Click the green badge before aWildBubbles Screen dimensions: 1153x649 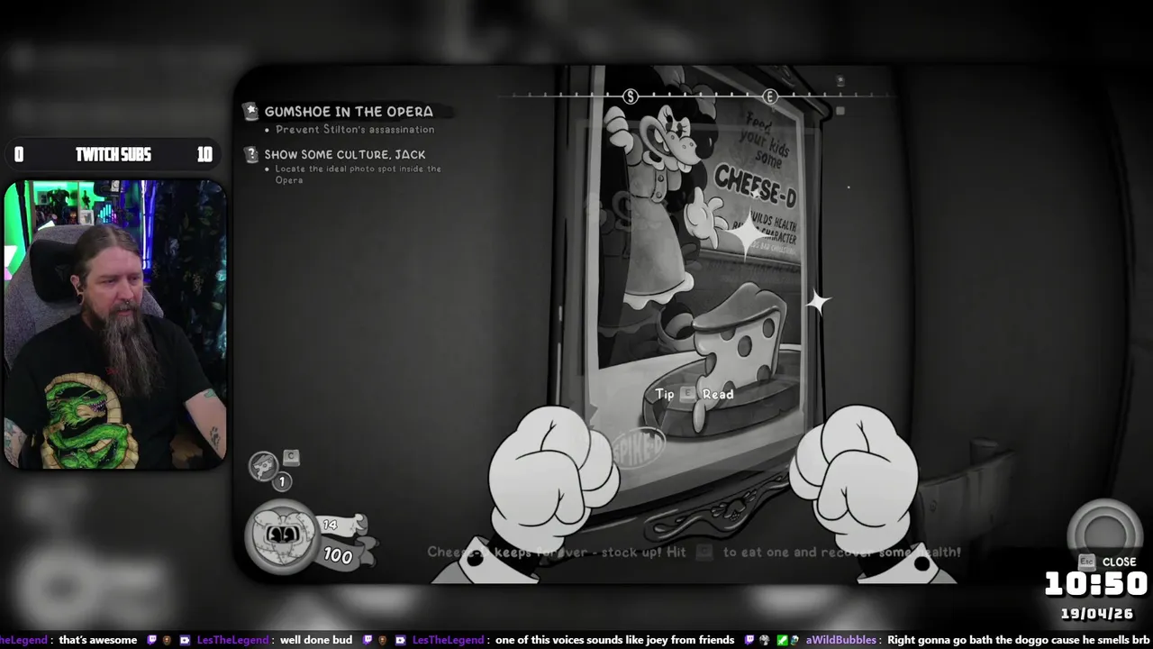tap(783, 640)
